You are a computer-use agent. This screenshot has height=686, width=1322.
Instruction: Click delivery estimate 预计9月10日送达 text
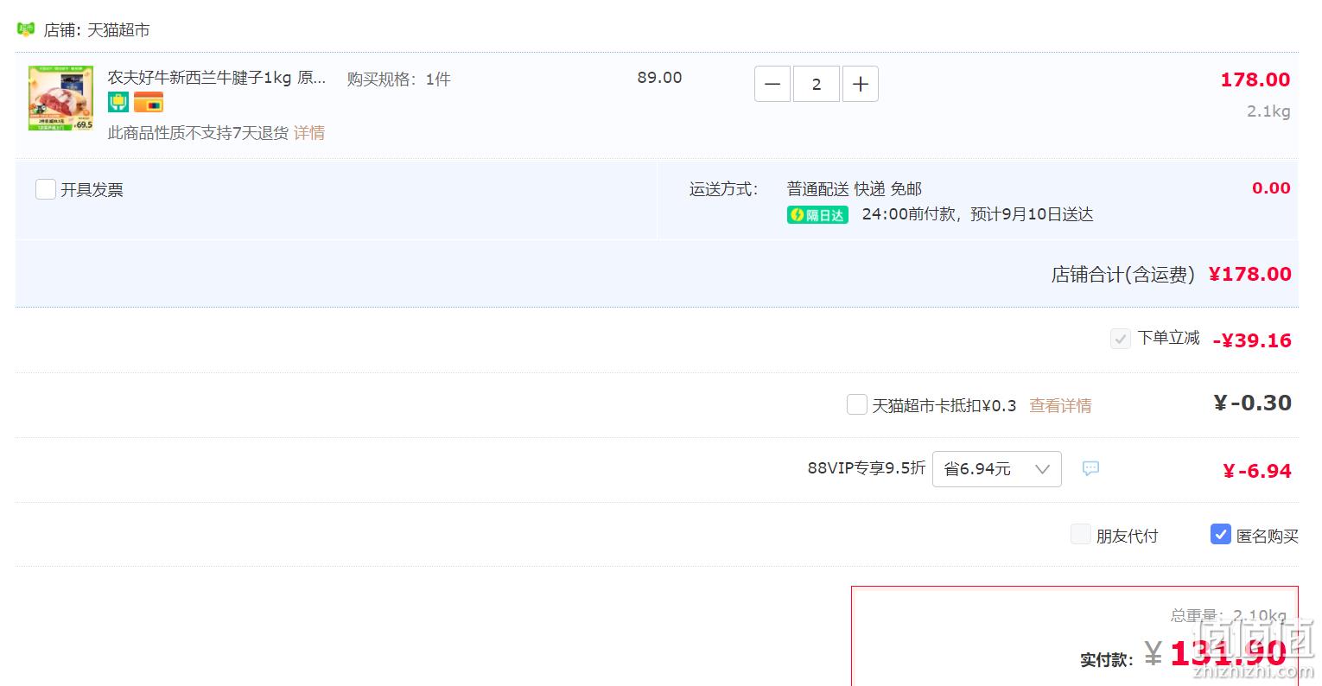[1032, 214]
